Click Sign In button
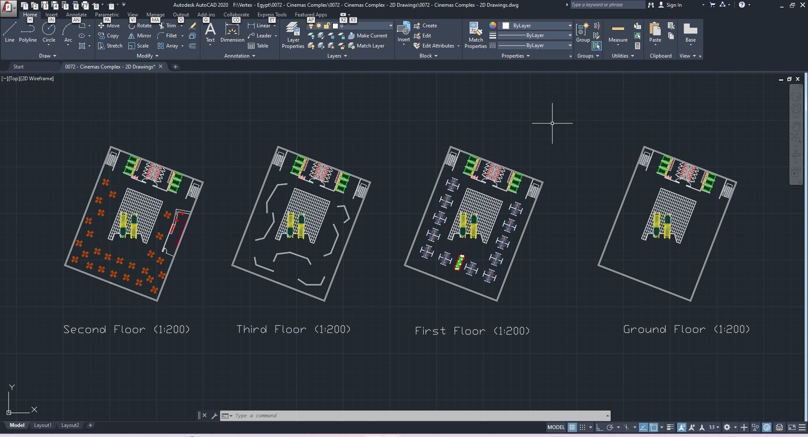808x437 pixels. point(670,5)
